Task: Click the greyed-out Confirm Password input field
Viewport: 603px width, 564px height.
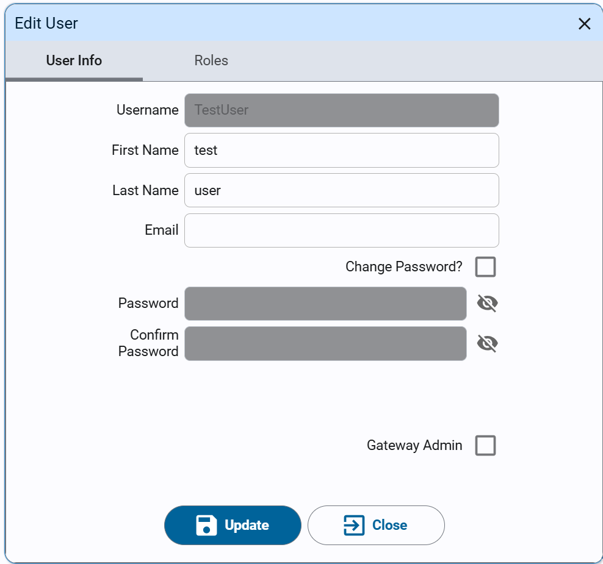Action: pyautogui.click(x=325, y=343)
